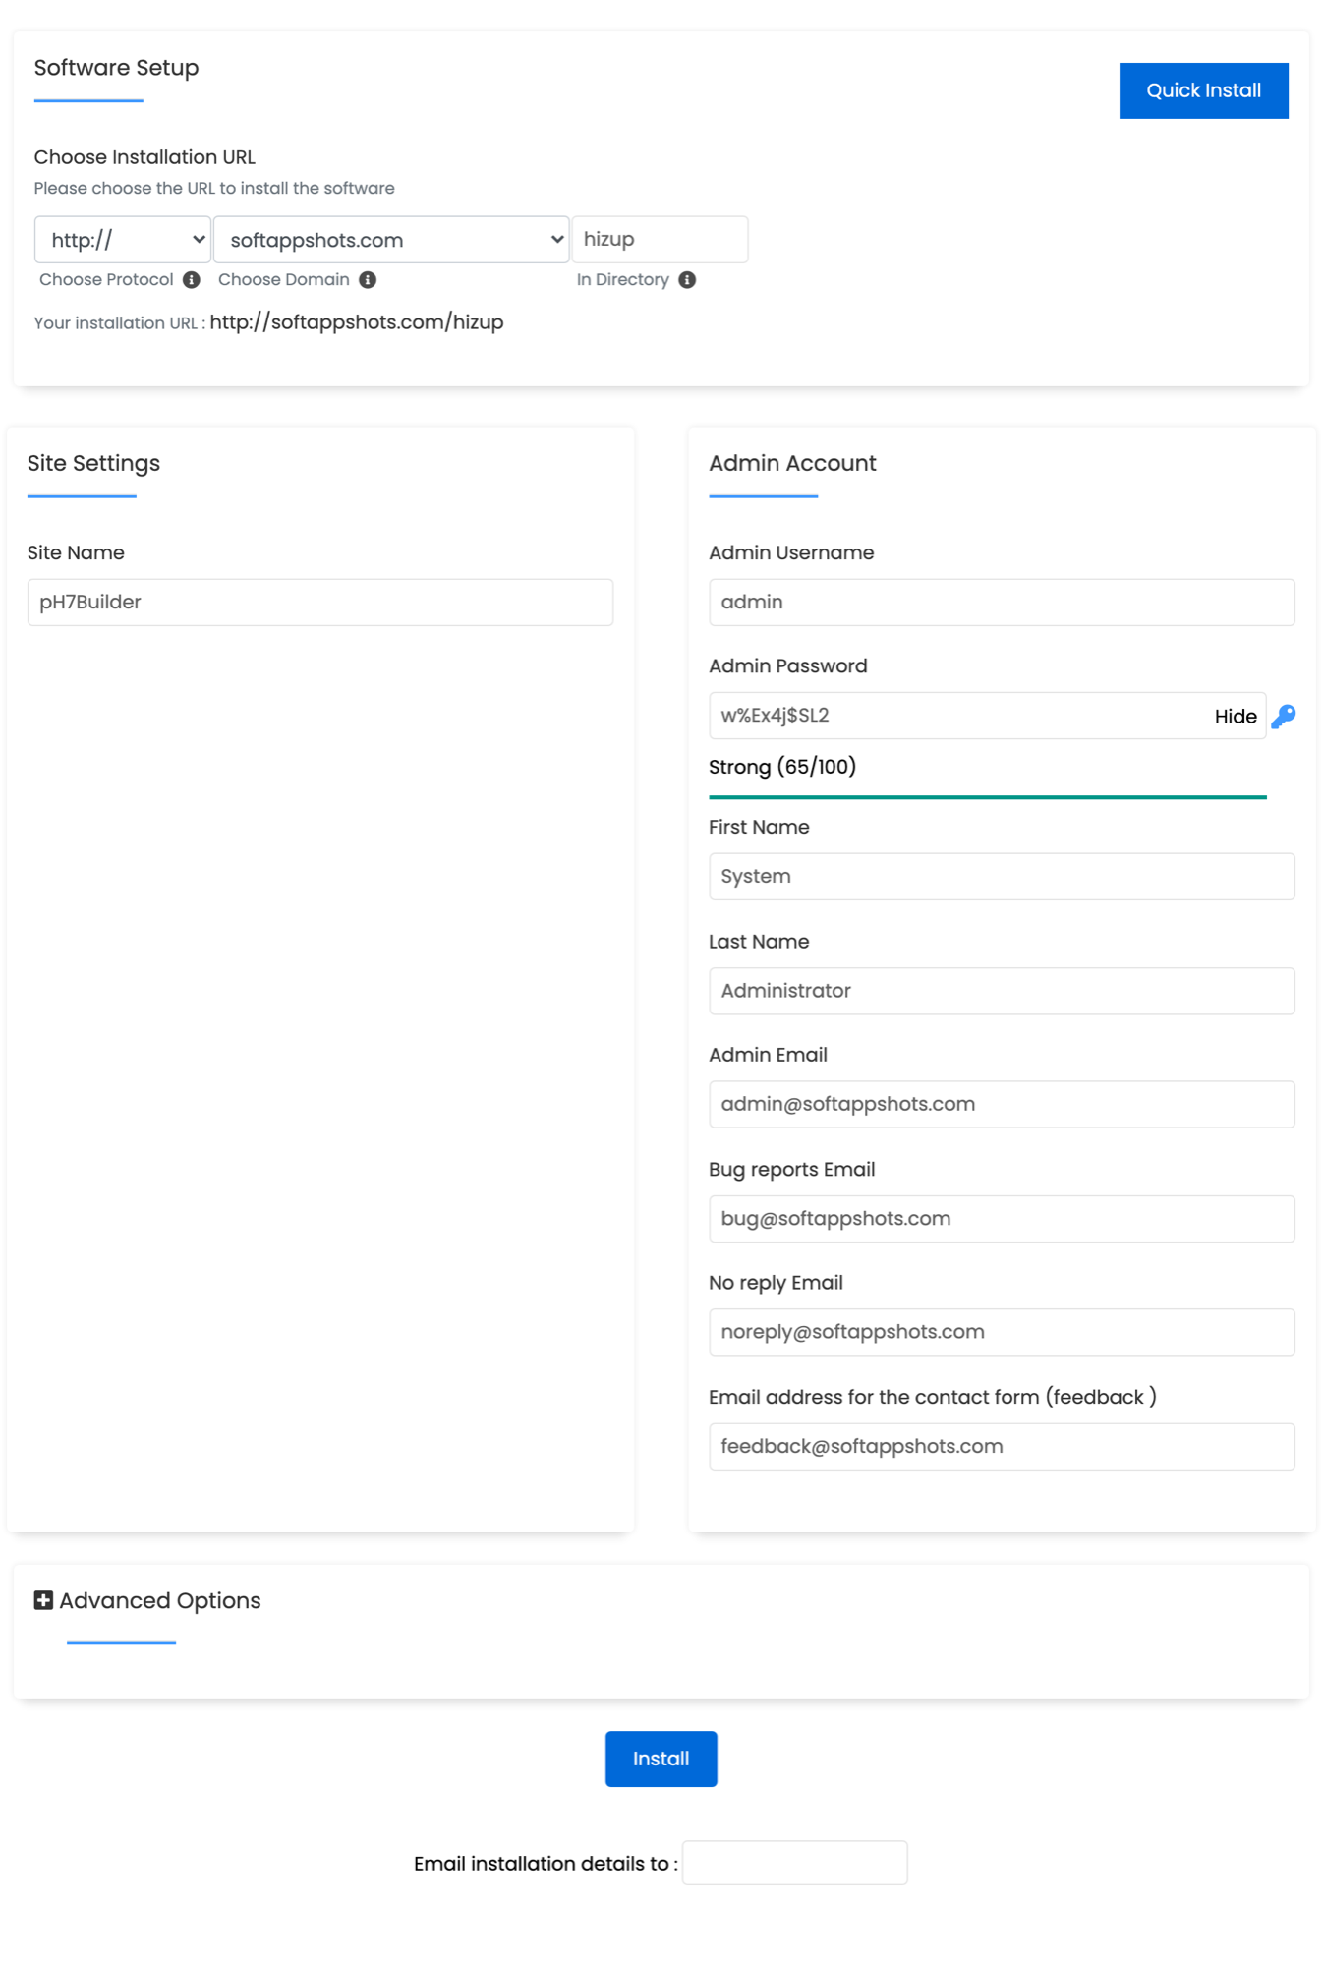
Task: Click the Software Setup heading
Action: [116, 68]
